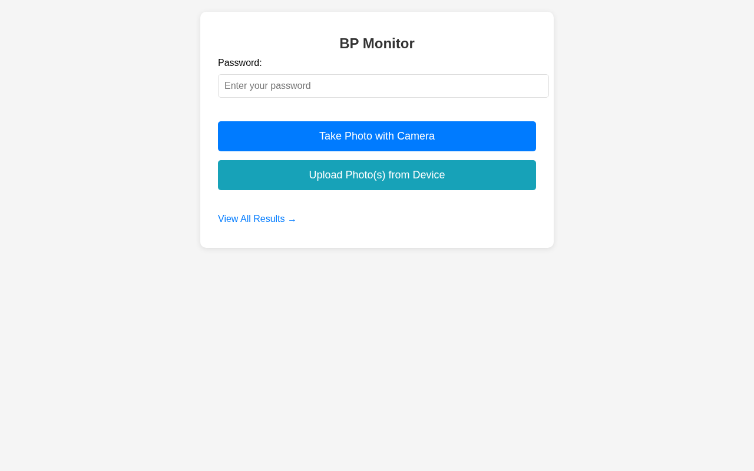The height and width of the screenshot is (471, 754).
Task: Click the BP Monitor heading
Action: tap(377, 44)
